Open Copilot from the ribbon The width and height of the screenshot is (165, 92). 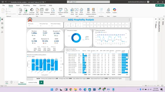(x=114, y=11)
